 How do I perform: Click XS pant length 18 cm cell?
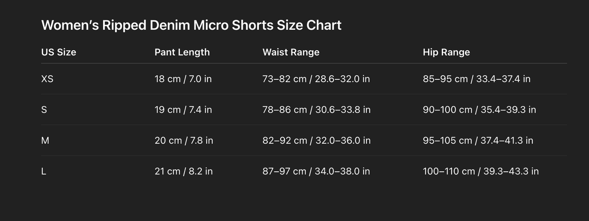coord(183,79)
